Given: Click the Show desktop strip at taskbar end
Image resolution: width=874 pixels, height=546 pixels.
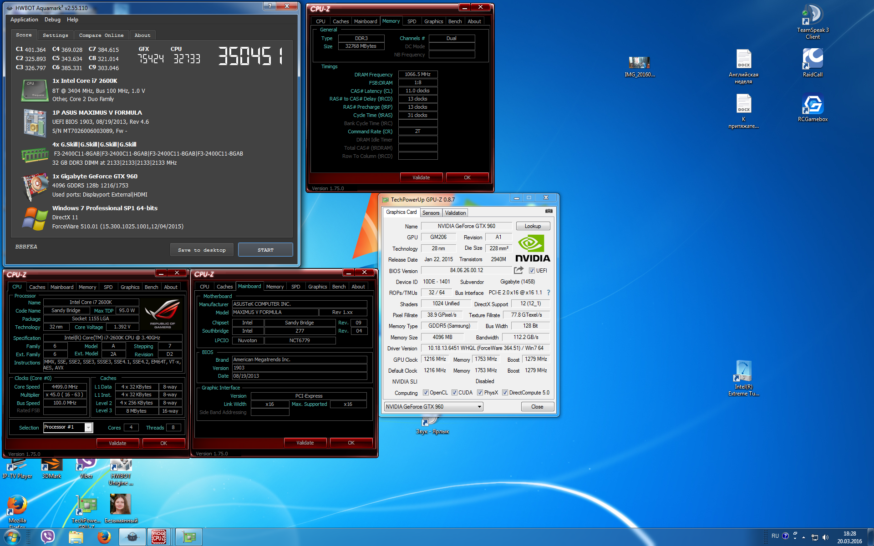Looking at the screenshot, I should click(x=870, y=537).
